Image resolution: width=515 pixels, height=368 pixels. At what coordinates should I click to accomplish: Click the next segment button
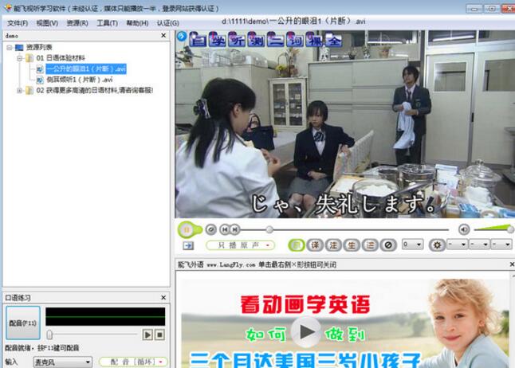(x=235, y=229)
